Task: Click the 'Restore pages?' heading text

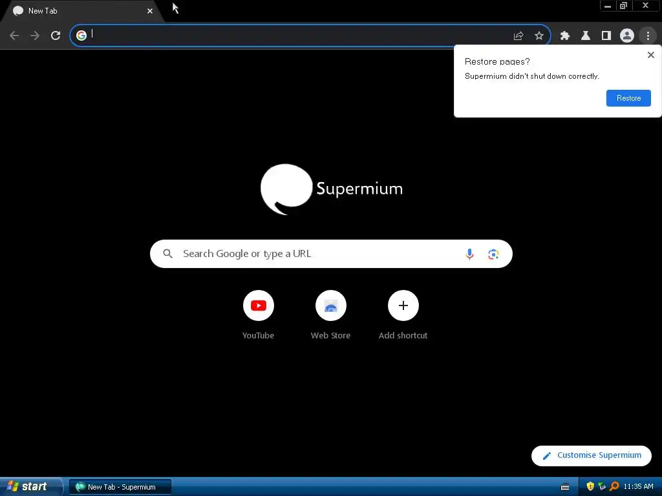Action: [497, 61]
